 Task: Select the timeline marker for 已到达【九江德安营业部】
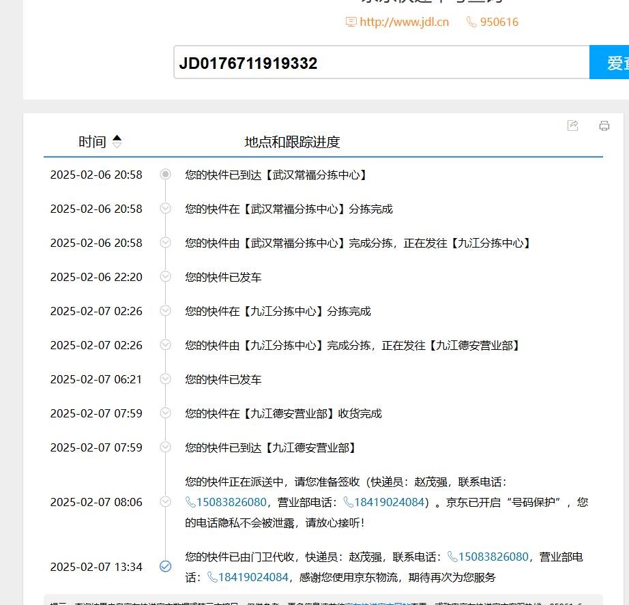tap(165, 447)
